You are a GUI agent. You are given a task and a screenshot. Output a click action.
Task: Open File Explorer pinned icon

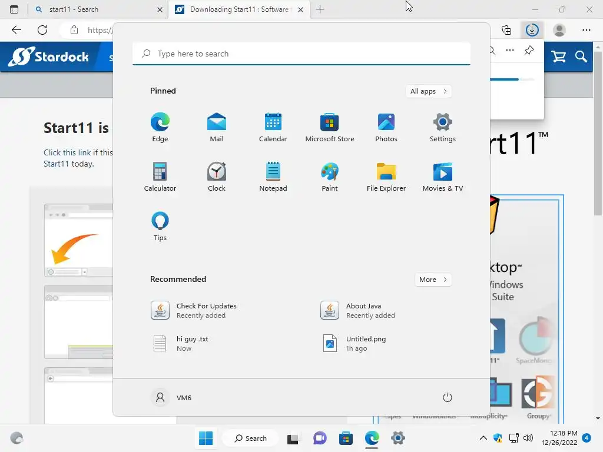click(386, 177)
